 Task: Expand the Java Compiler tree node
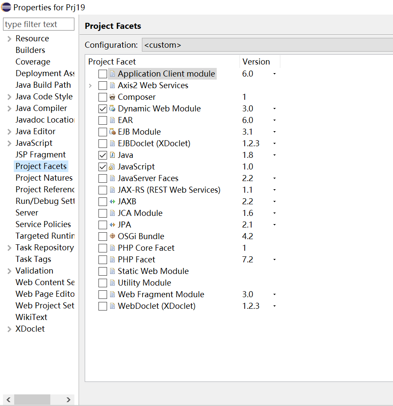pos(9,108)
